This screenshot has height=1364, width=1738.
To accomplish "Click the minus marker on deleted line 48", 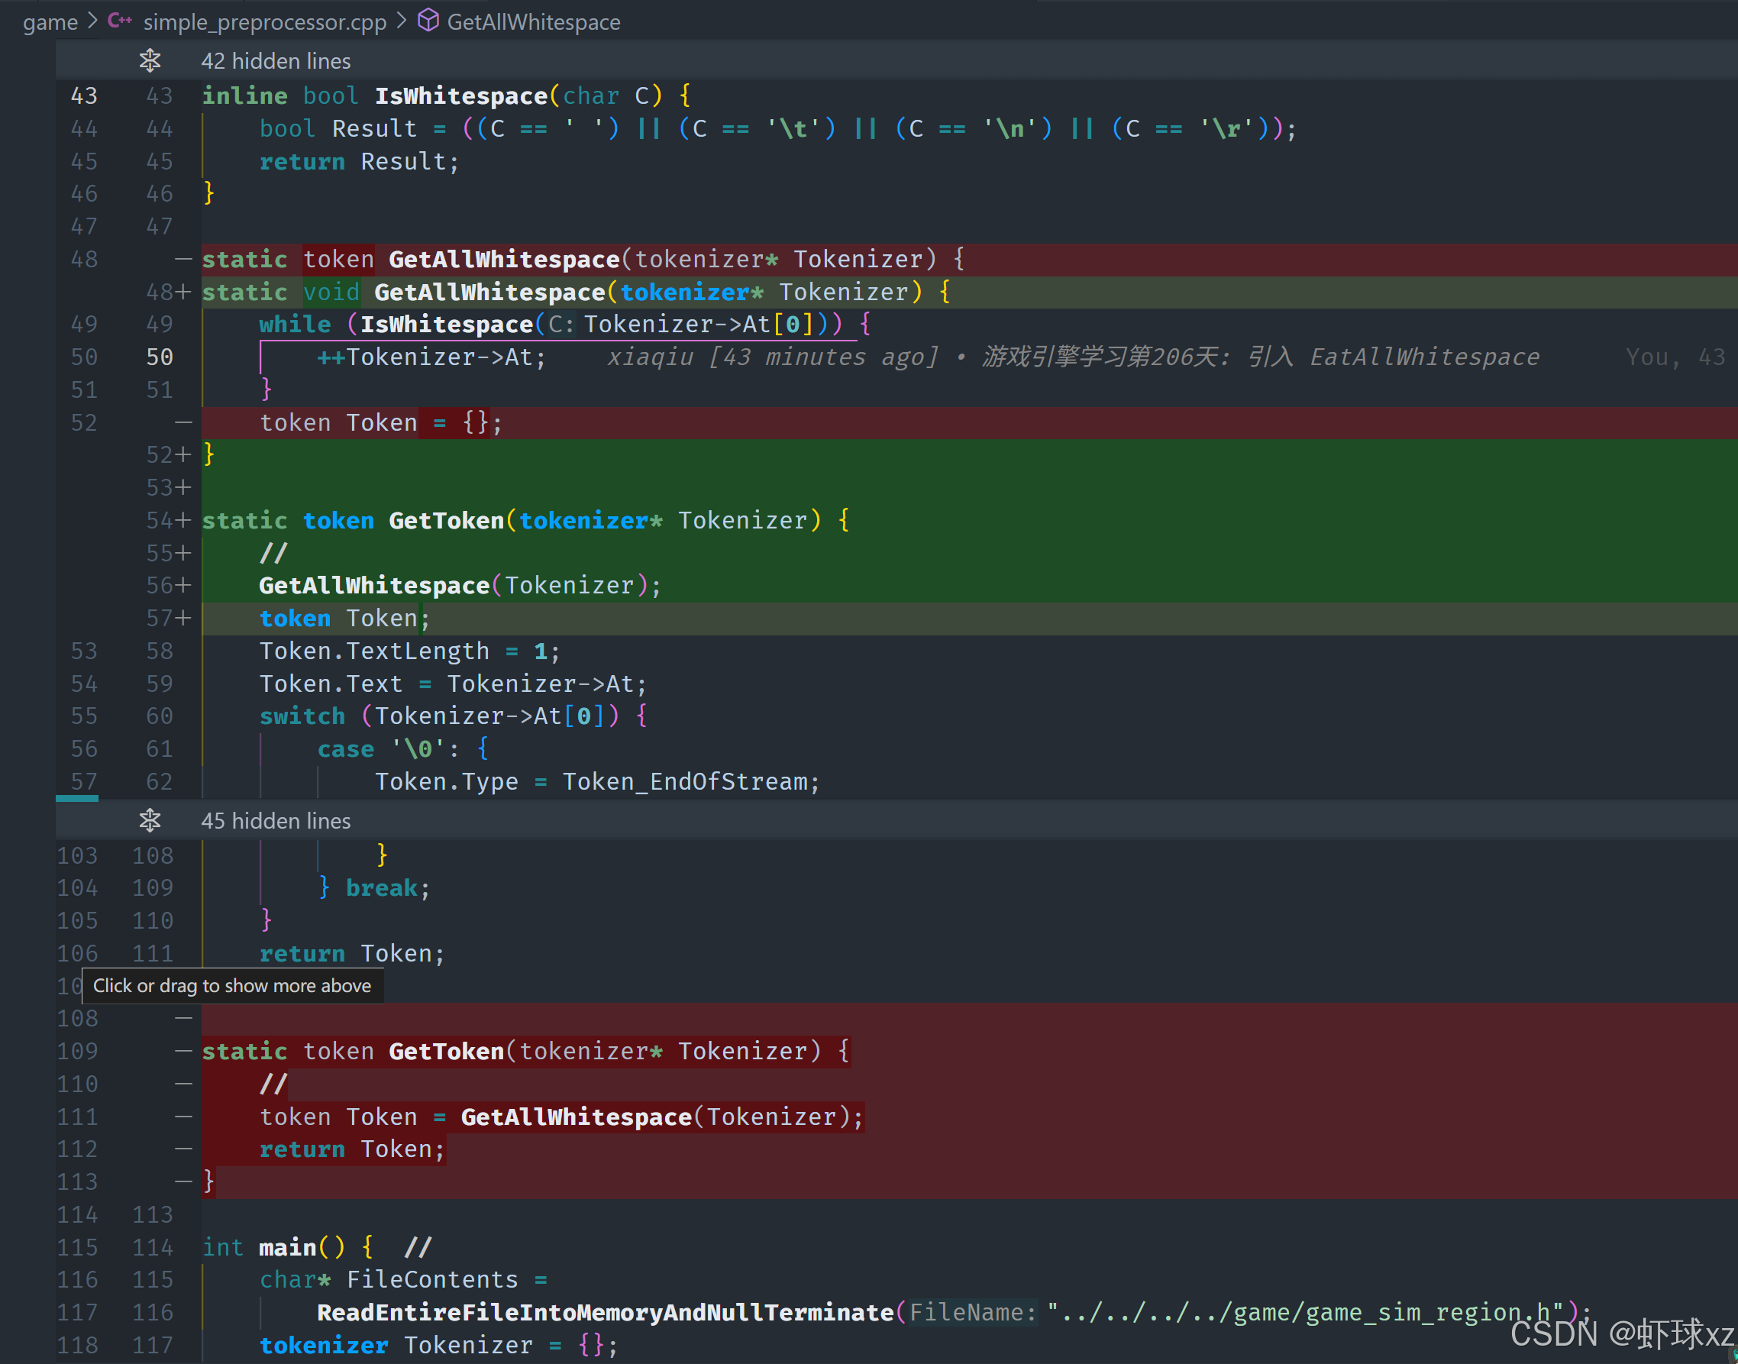I will [x=183, y=259].
